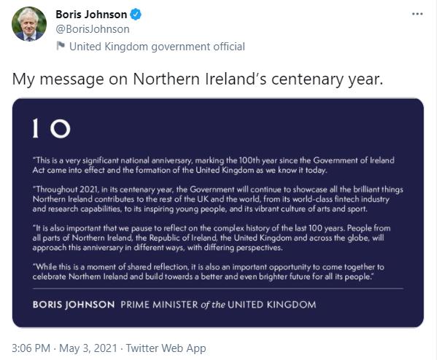Screen dimensions: 439x360
Task: Open the Twitter Web App source link
Action: [x=167, y=348]
